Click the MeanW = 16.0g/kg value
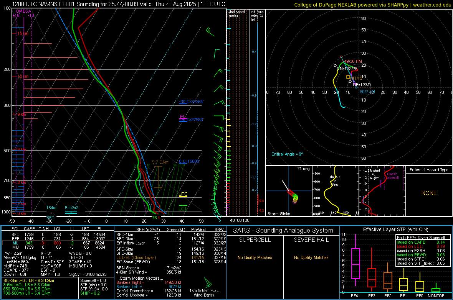Viewport: 453px width, 300px height. pyautogui.click(x=20, y=257)
